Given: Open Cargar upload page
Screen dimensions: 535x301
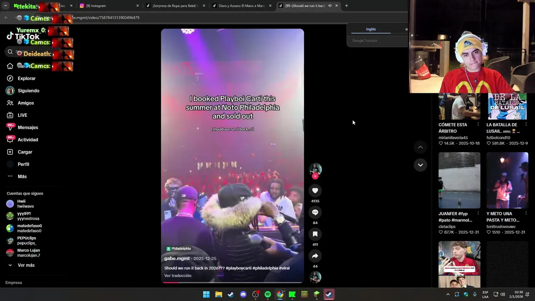Looking at the screenshot, I should 25,152.
